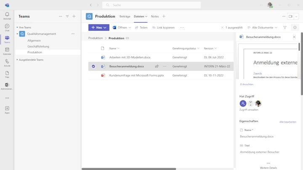Deselect the Besucheranmeldung.docx checkmark
This screenshot has height=170, width=303.
click(93, 66)
